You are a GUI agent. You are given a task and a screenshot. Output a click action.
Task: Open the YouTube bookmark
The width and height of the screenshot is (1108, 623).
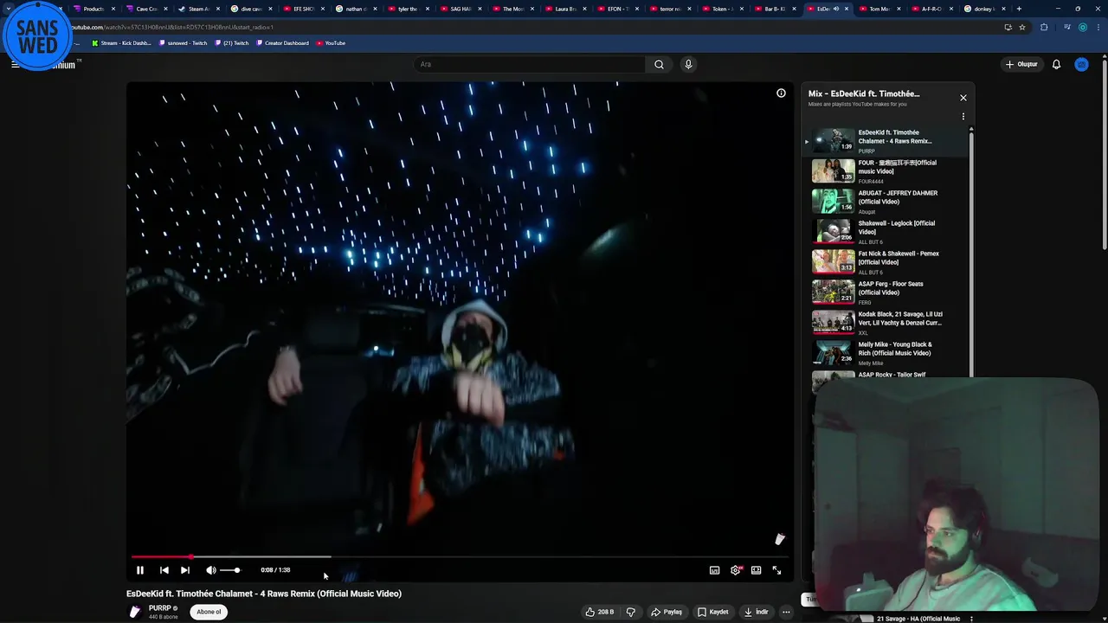[331, 42]
